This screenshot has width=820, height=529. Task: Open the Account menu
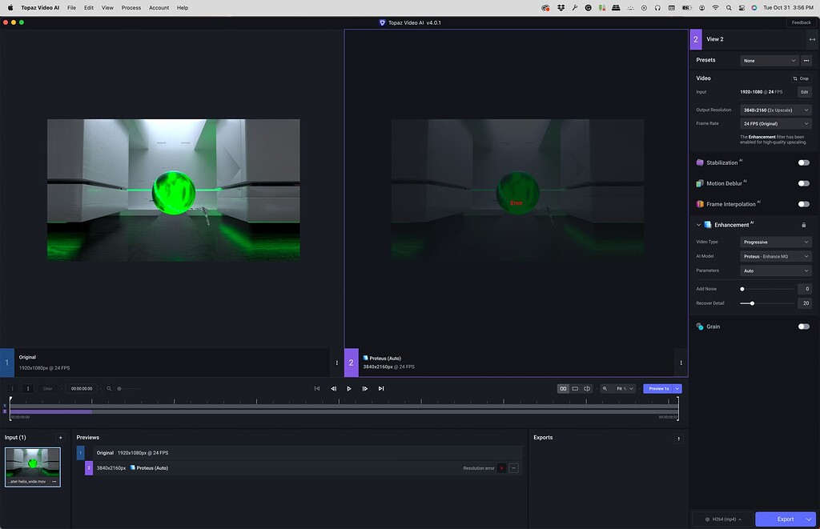(159, 7)
